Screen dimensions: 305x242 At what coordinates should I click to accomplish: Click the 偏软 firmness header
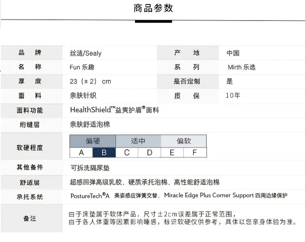183,141
